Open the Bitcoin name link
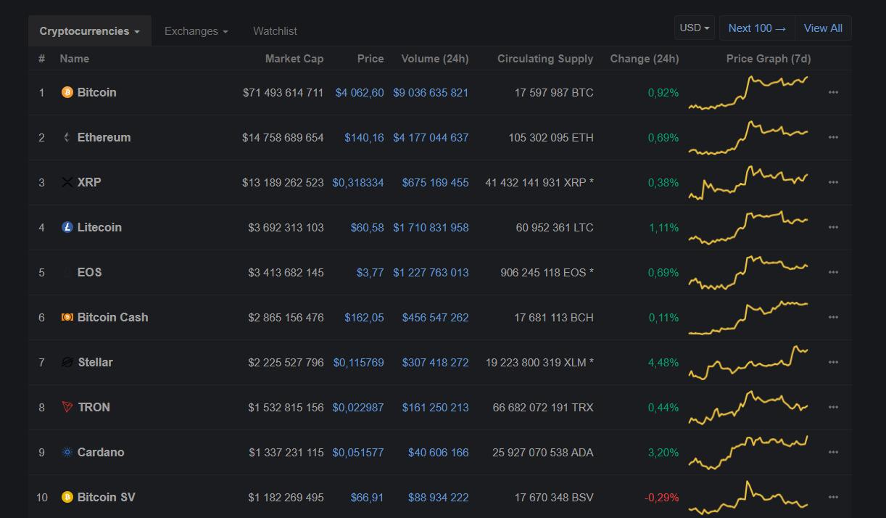The width and height of the screenshot is (886, 518). pos(97,92)
